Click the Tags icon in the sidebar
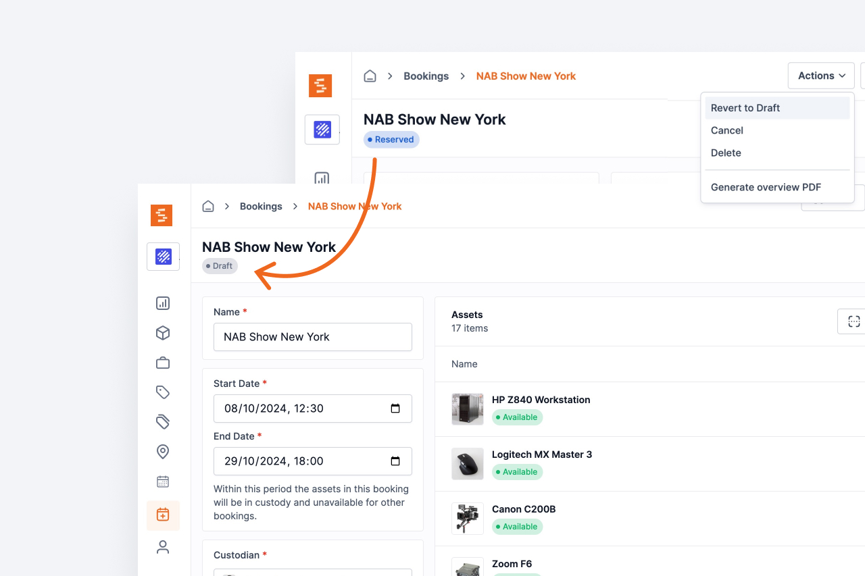 162,392
